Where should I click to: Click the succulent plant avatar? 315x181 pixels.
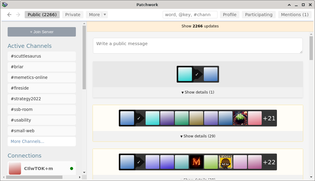point(240,118)
